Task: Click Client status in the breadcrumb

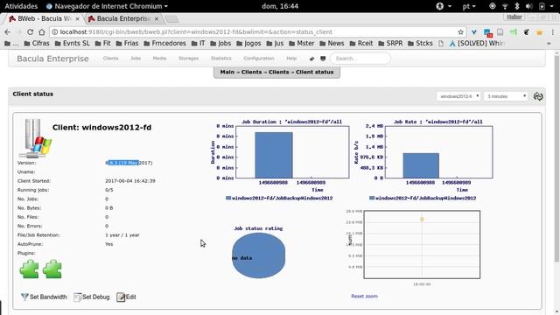Action: point(315,72)
